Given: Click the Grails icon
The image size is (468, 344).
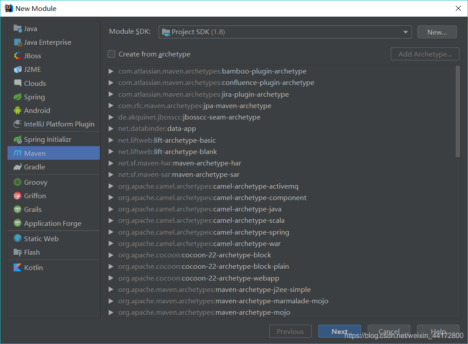Looking at the screenshot, I should click(18, 210).
